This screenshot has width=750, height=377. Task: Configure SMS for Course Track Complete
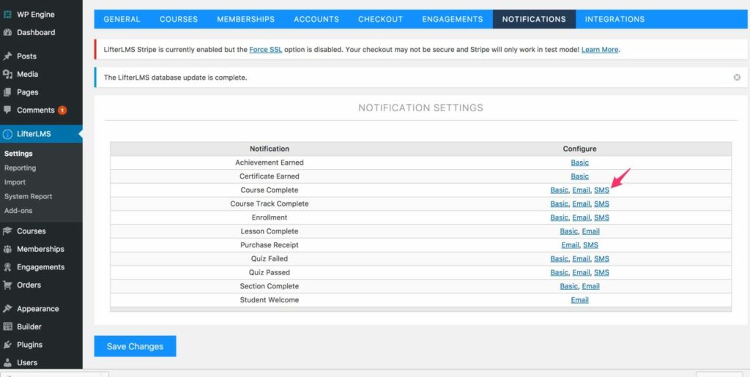(x=602, y=204)
